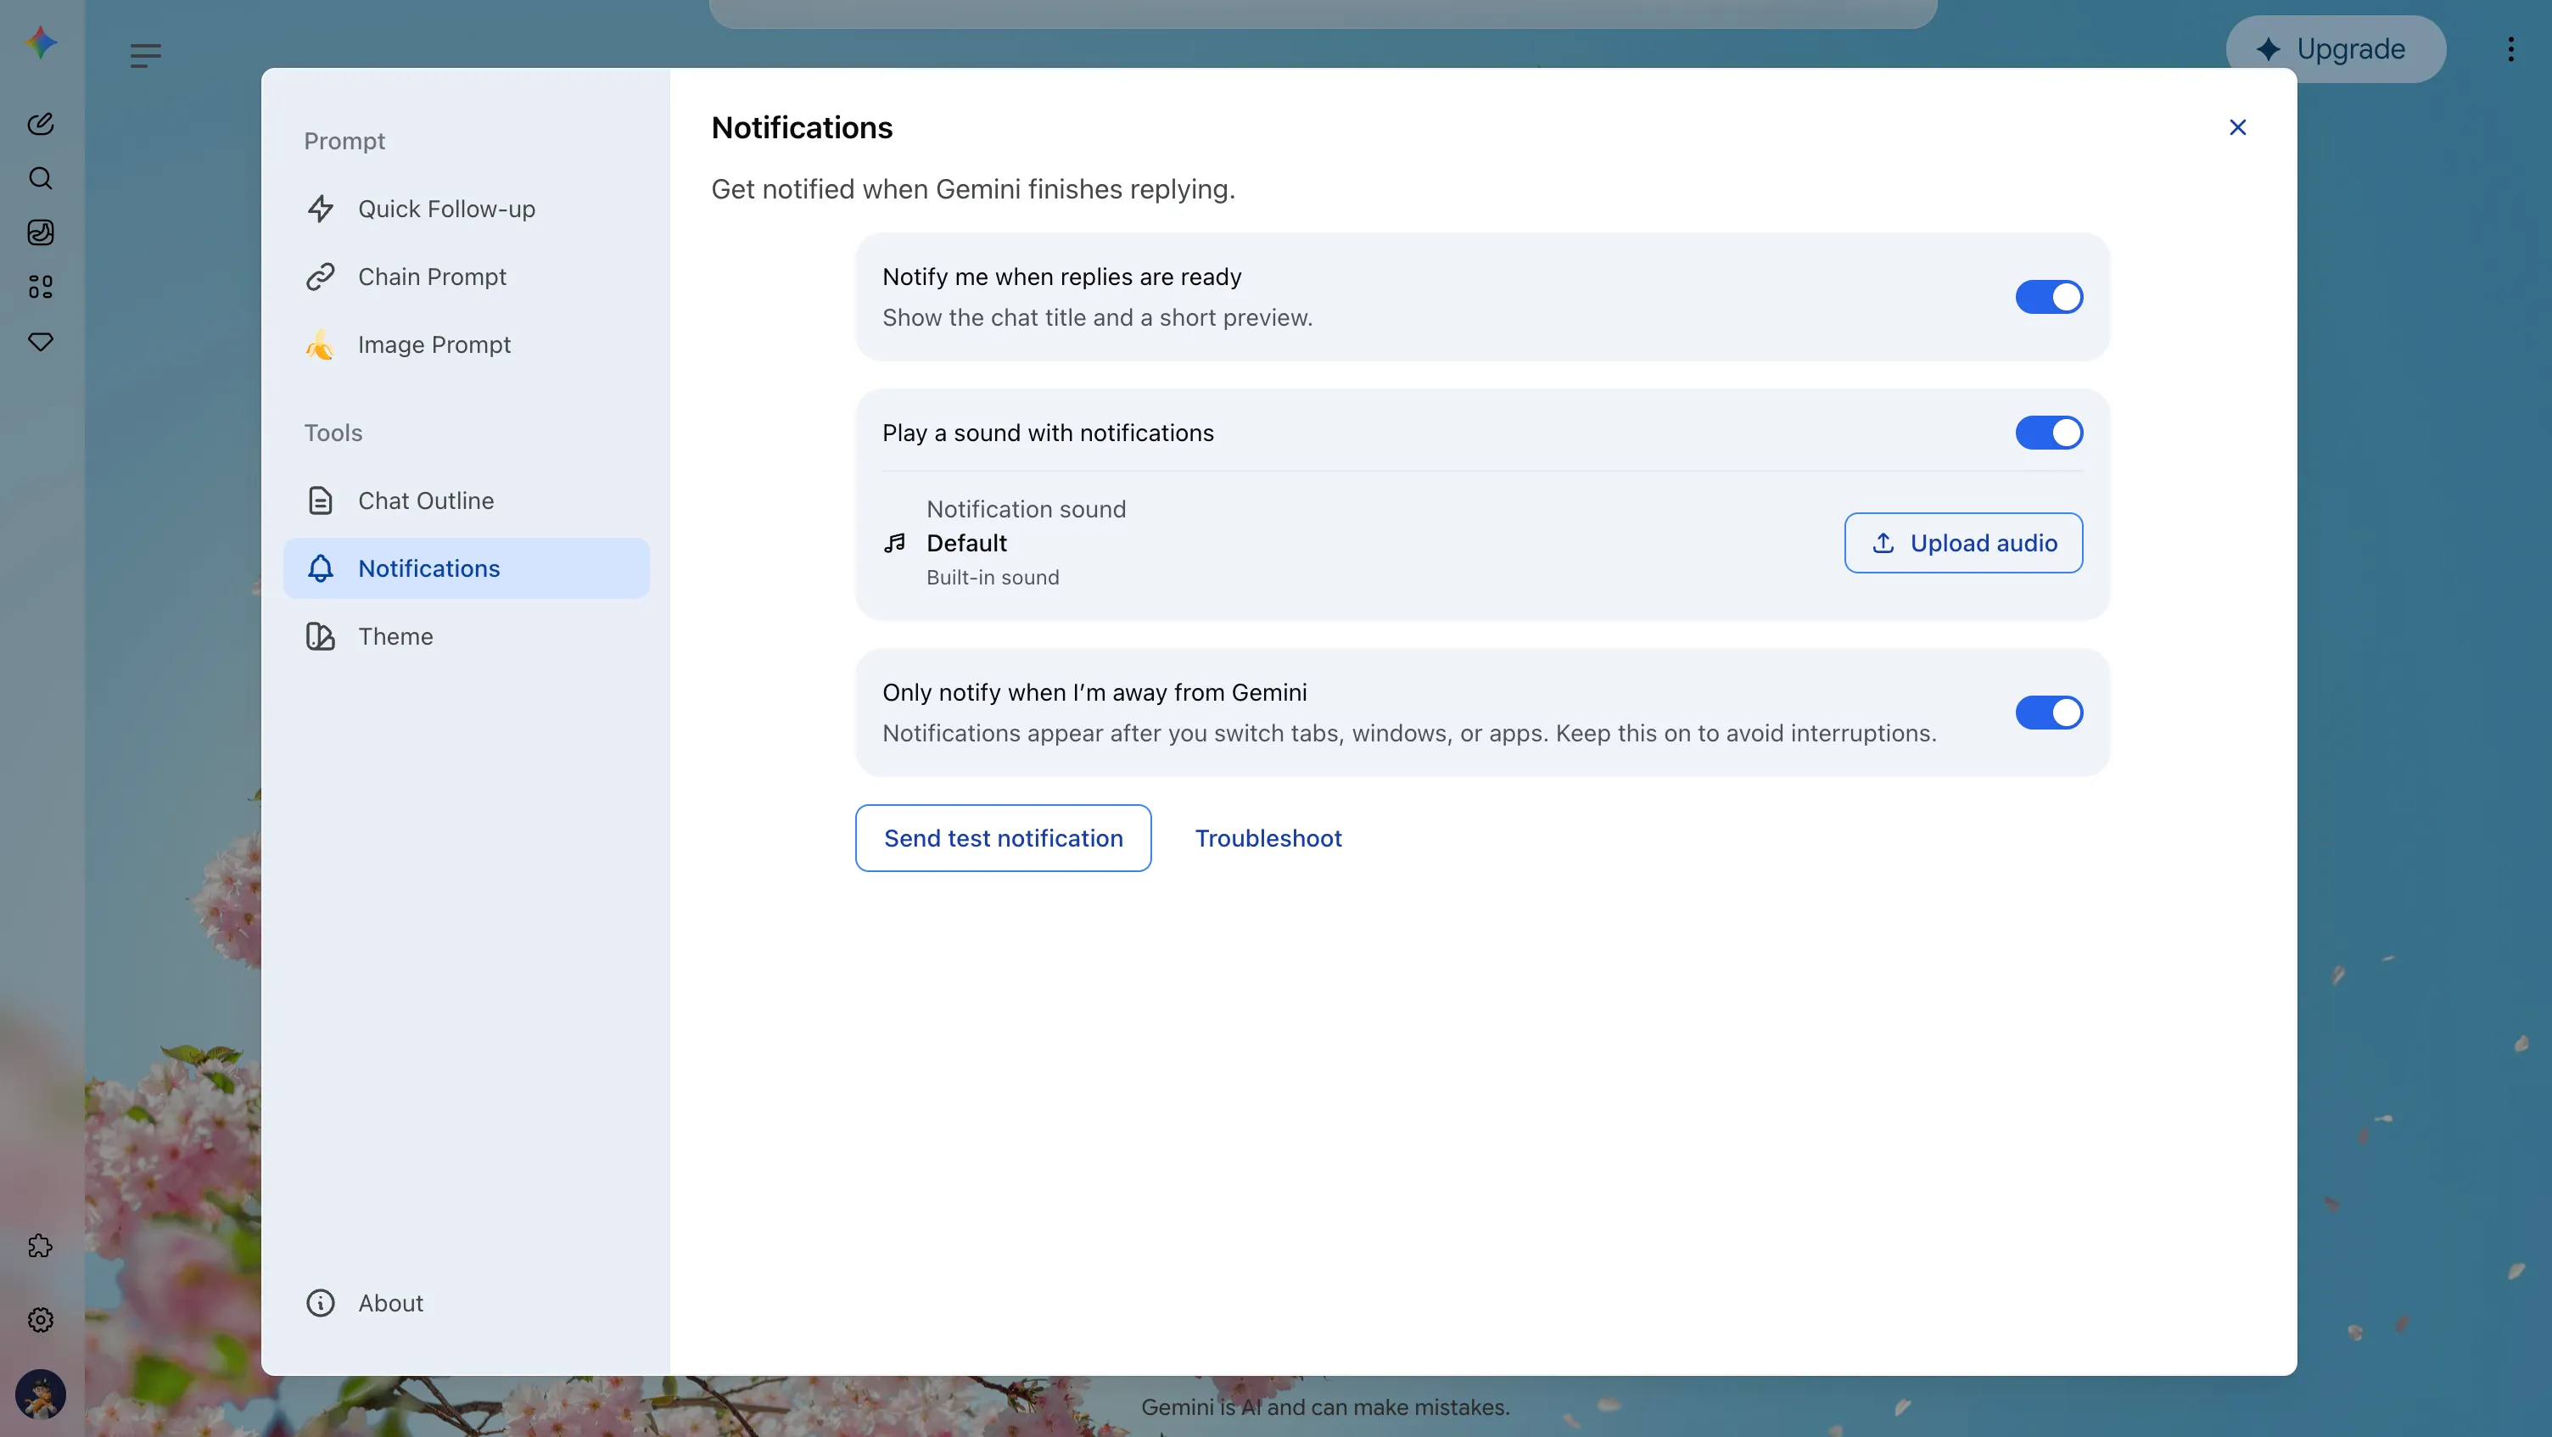Select Quick Follow-up settings
2552x1437 pixels.
pyautogui.click(x=467, y=209)
